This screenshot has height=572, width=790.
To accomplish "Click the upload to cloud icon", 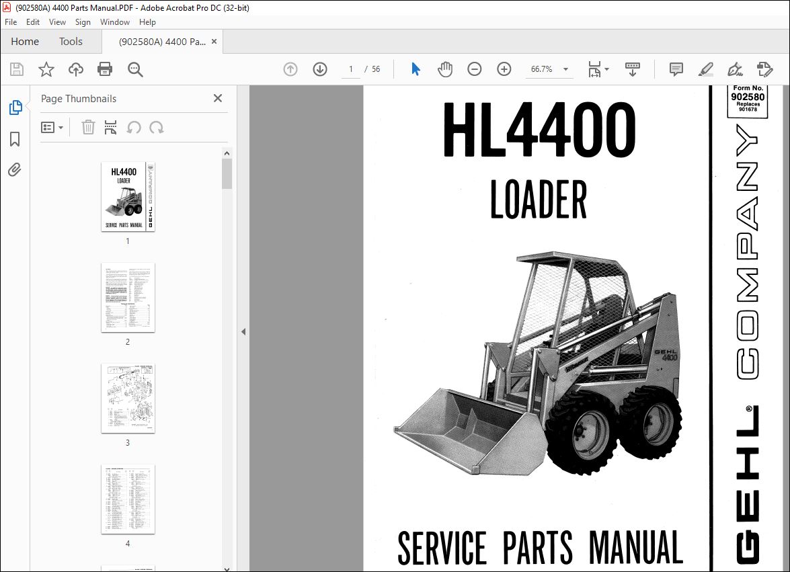I will click(x=76, y=69).
